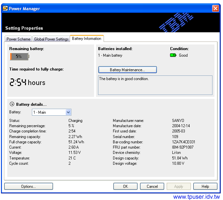Click the Power Manager title bar icon

pyautogui.click(x=5, y=9)
